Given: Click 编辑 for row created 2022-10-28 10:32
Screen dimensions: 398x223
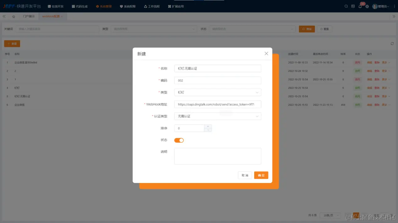Looking at the screenshot, I should tap(369, 71).
